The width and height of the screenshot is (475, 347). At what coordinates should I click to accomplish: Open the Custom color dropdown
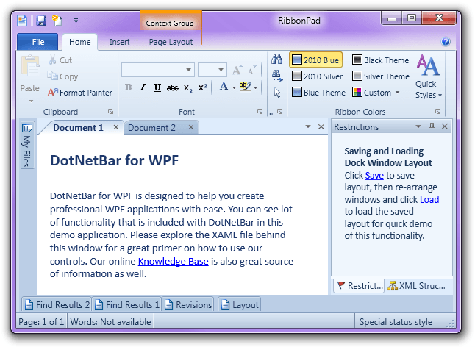[376, 93]
